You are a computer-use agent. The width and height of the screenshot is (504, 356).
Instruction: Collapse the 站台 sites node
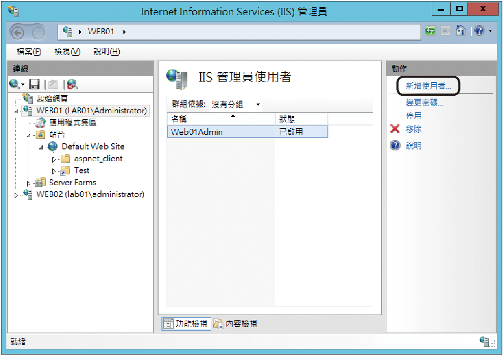[x=28, y=135]
